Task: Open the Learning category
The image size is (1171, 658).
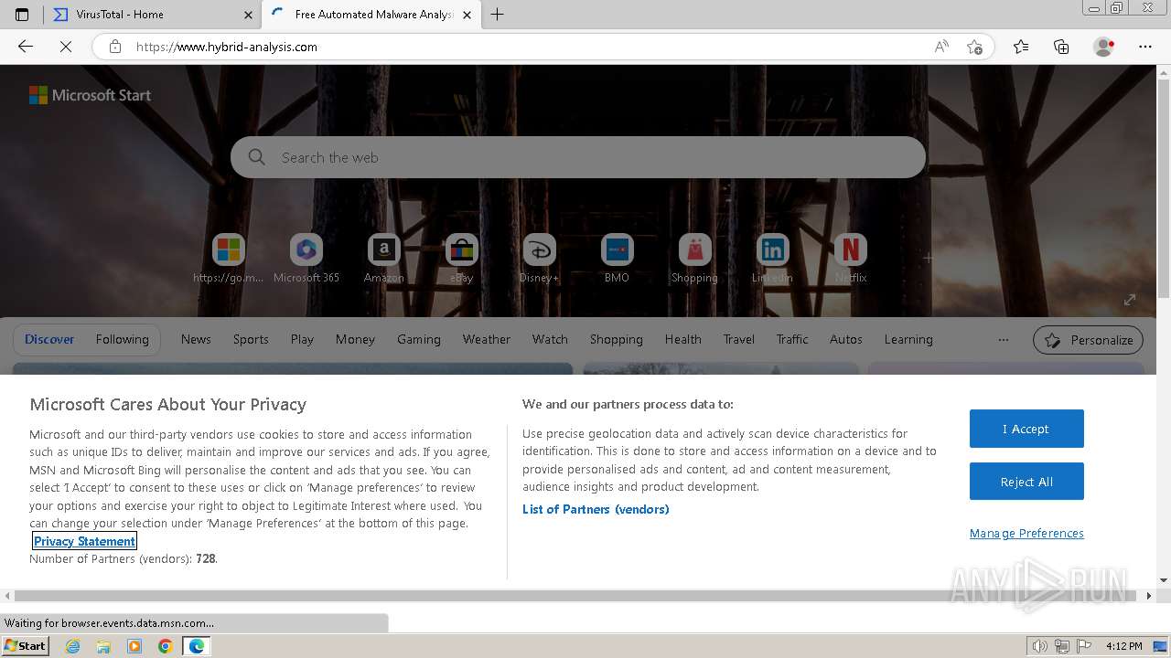Action: (908, 339)
